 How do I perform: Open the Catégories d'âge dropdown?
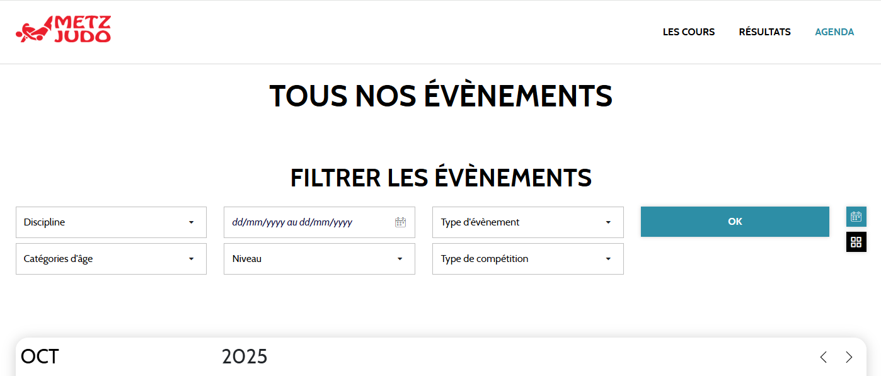[111, 259]
